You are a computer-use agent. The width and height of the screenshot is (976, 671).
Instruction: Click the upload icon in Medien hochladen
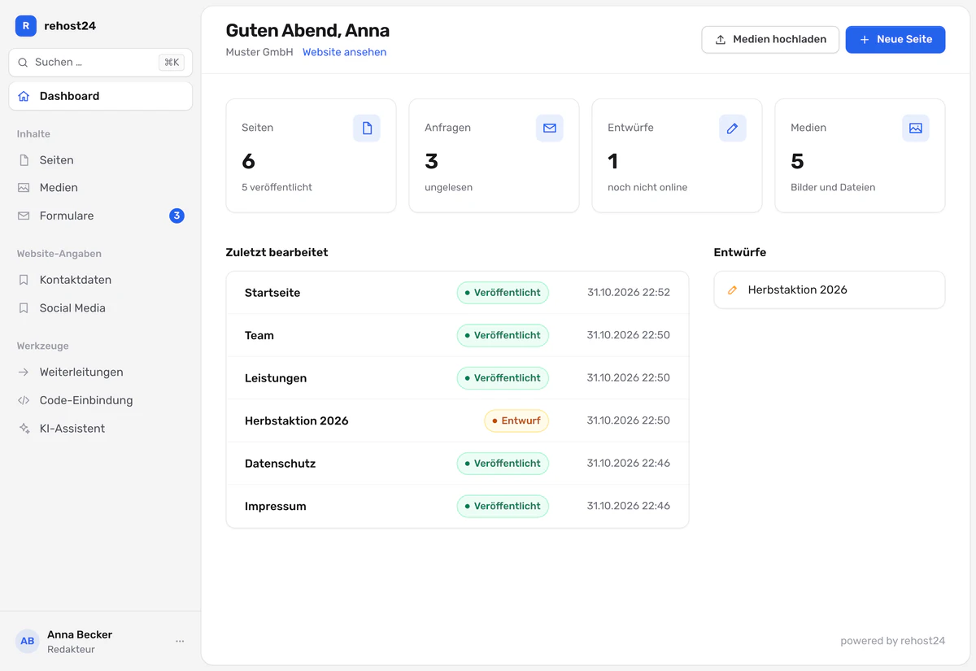(x=721, y=40)
